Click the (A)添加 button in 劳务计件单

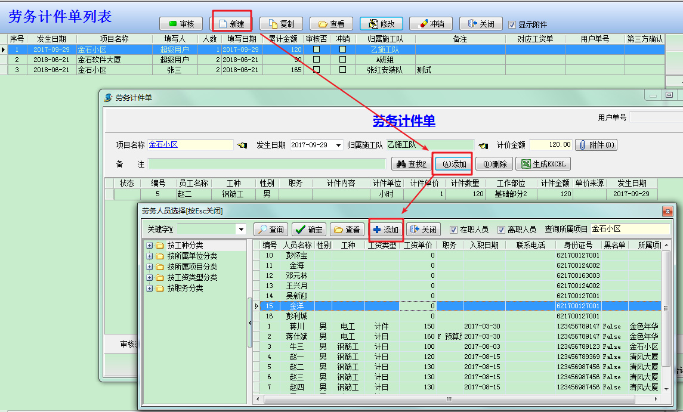pyautogui.click(x=453, y=164)
